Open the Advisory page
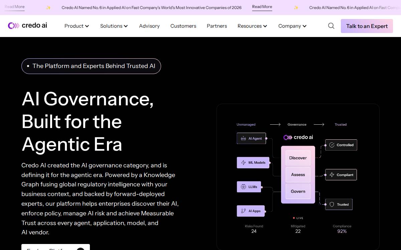Image resolution: width=401 pixels, height=250 pixels. 149,26
